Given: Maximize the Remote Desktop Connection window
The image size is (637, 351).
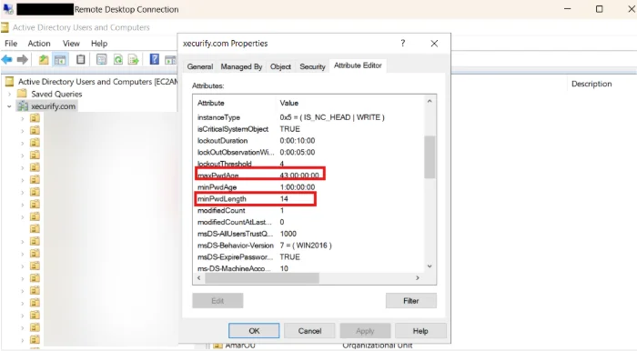Looking at the screenshot, I should [x=599, y=9].
